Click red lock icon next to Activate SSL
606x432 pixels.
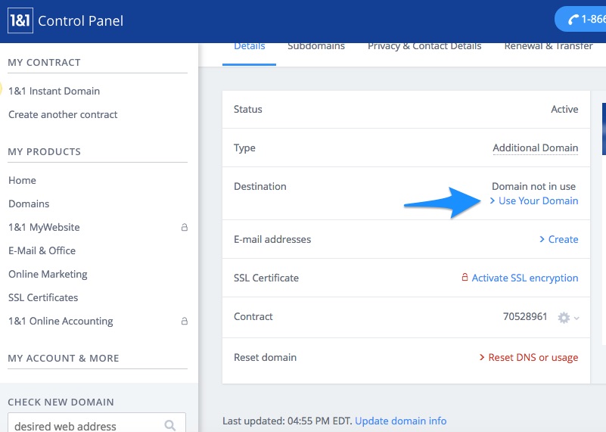tap(465, 277)
